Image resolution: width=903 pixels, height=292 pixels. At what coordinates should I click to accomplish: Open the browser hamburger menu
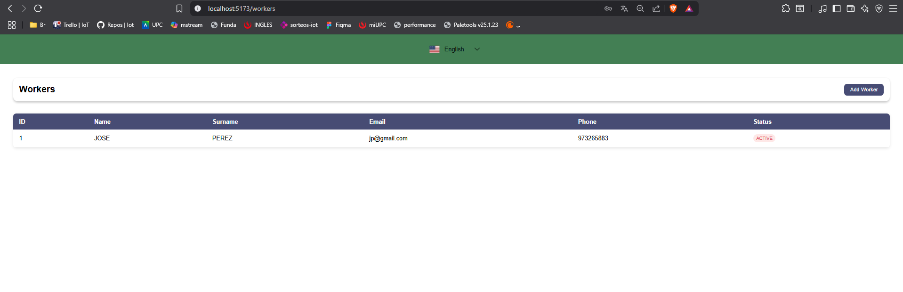pyautogui.click(x=893, y=8)
